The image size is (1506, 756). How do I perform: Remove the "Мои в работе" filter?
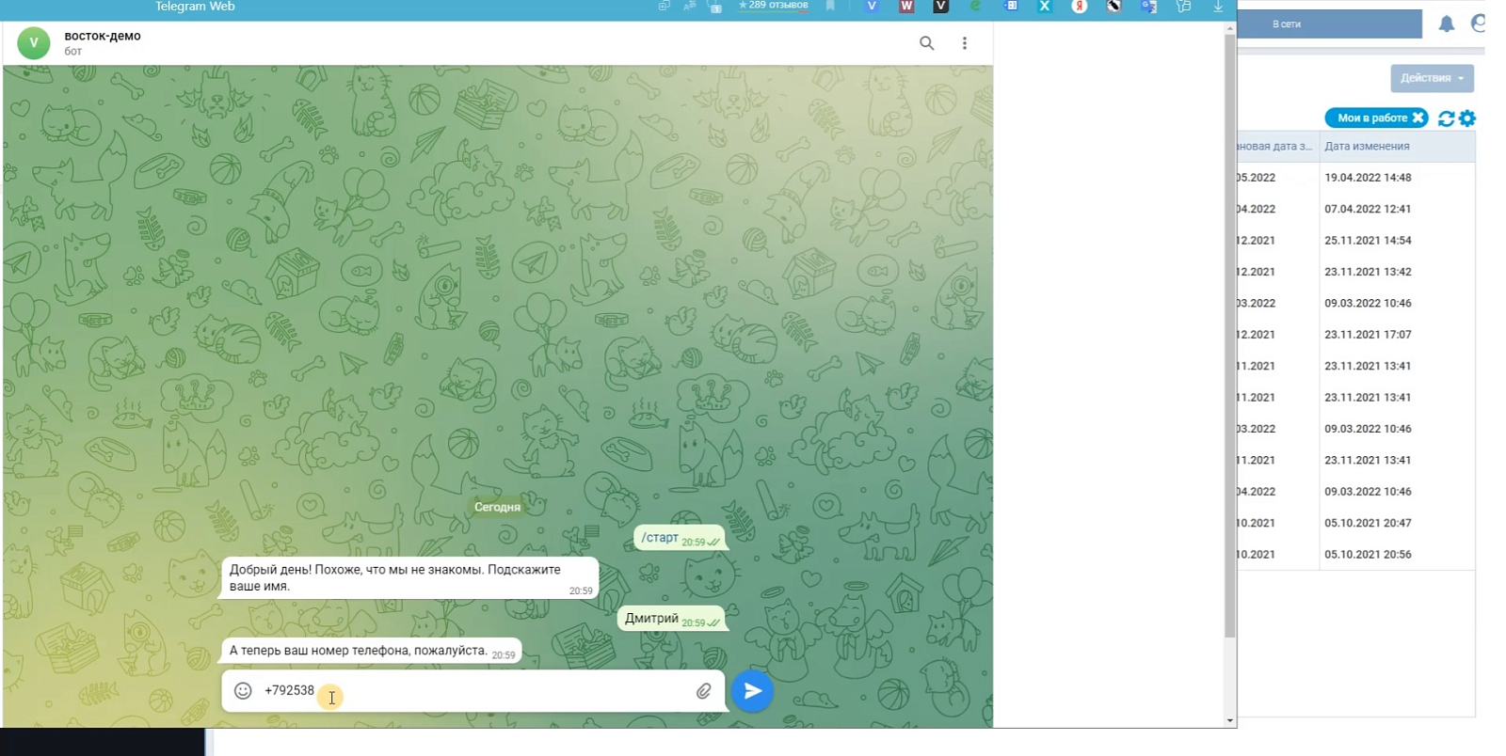point(1418,118)
